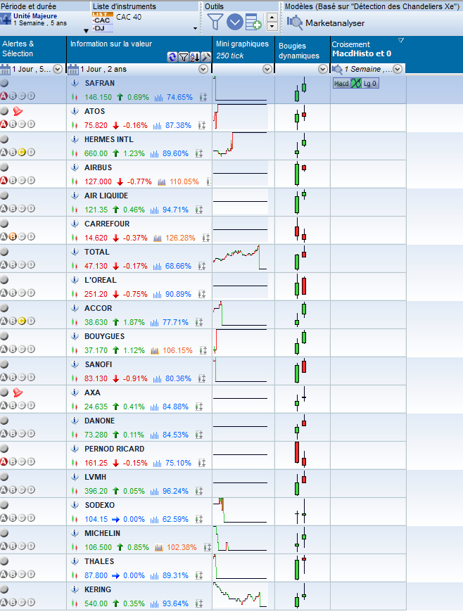The height and width of the screenshot is (614, 463).
Task: Toggle the grey alert ball in AIR LIQUIDE row
Action: pyautogui.click(x=4, y=196)
